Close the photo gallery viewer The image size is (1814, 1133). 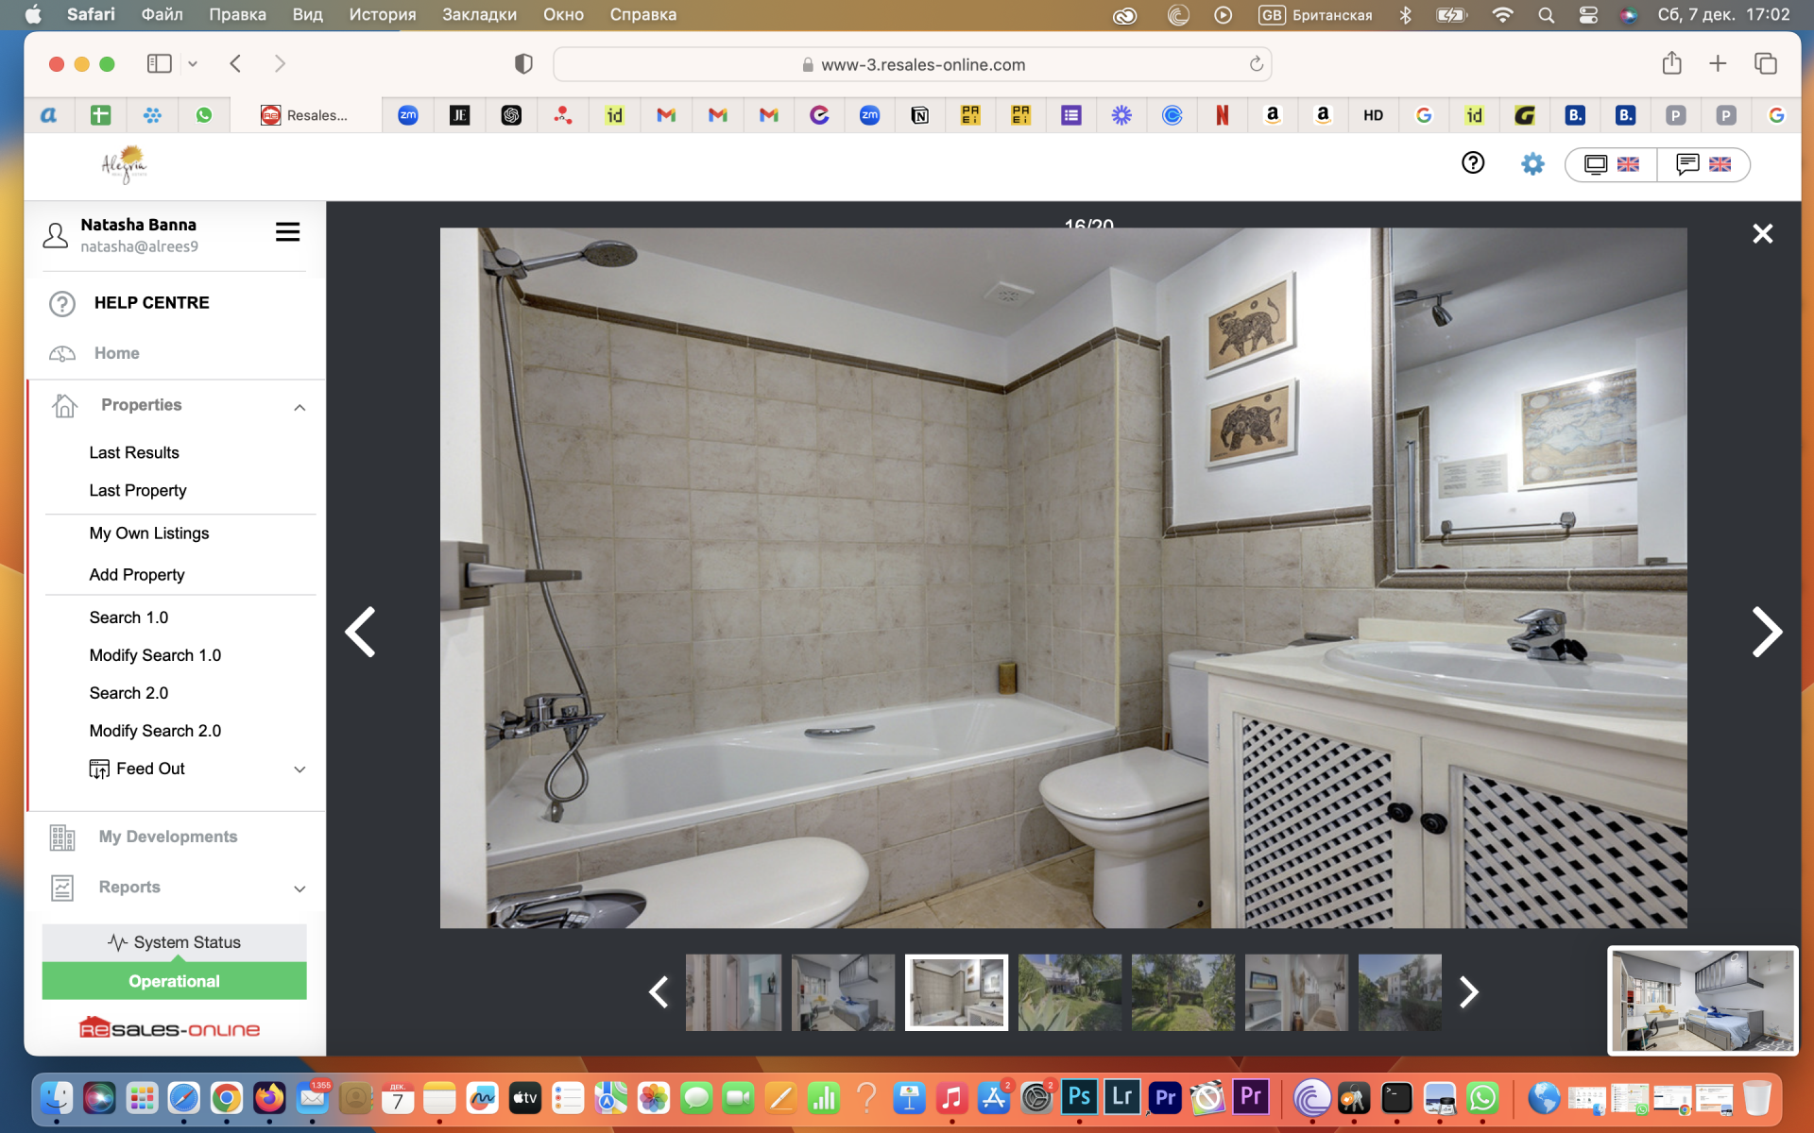pos(1762,233)
